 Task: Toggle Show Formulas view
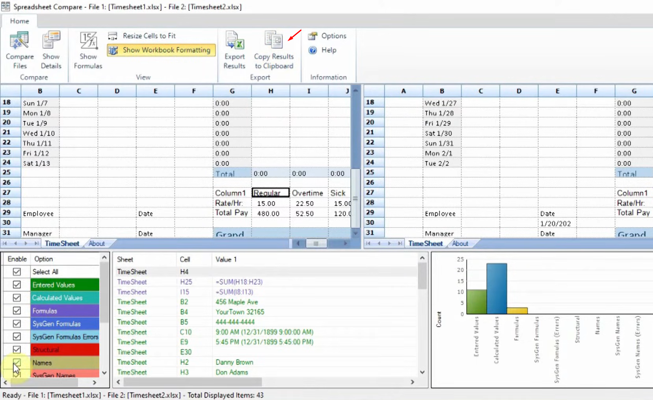[88, 50]
